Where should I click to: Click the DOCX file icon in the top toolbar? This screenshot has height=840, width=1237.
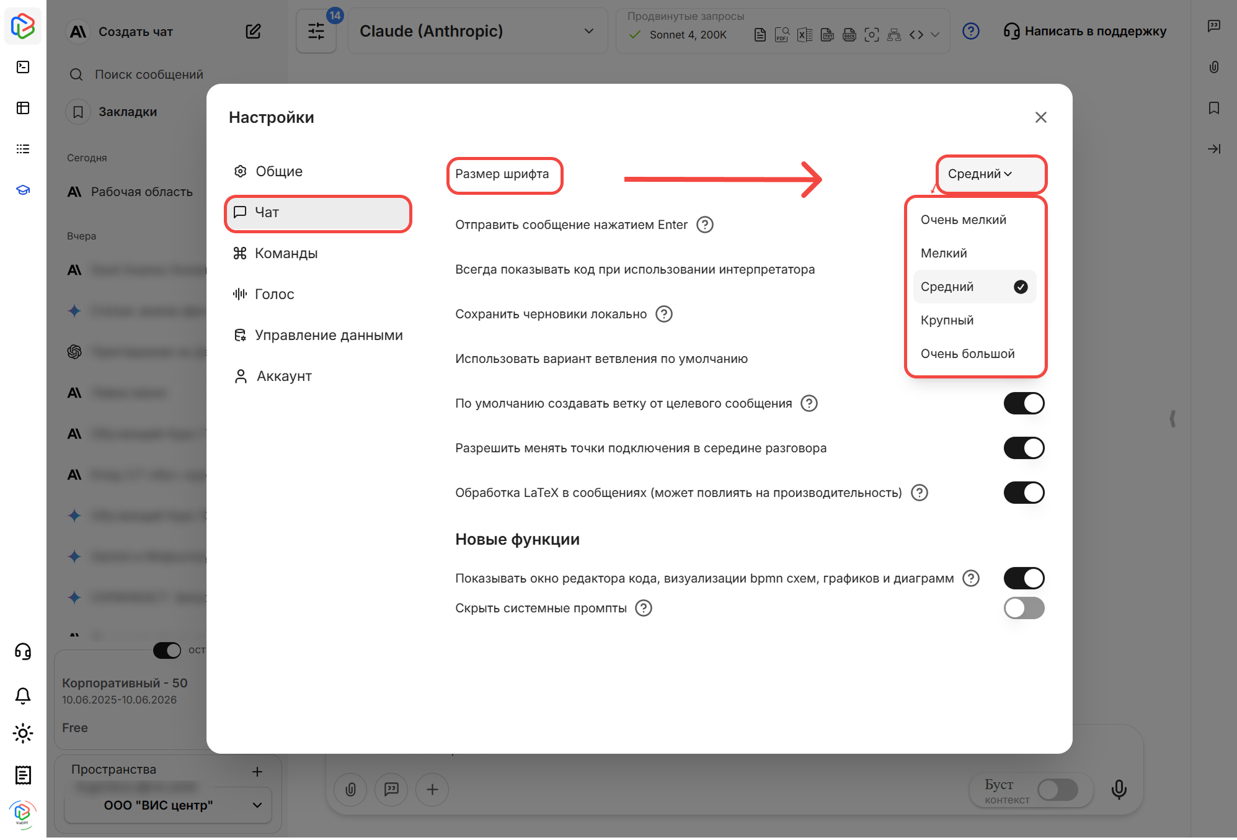tap(849, 35)
